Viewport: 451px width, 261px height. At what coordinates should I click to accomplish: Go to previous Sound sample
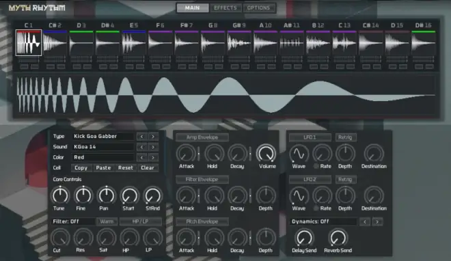142,147
